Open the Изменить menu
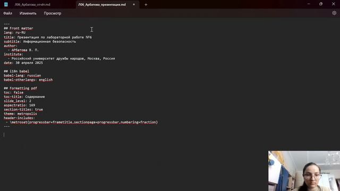Screen dimensions: 340x191 [28, 13]
